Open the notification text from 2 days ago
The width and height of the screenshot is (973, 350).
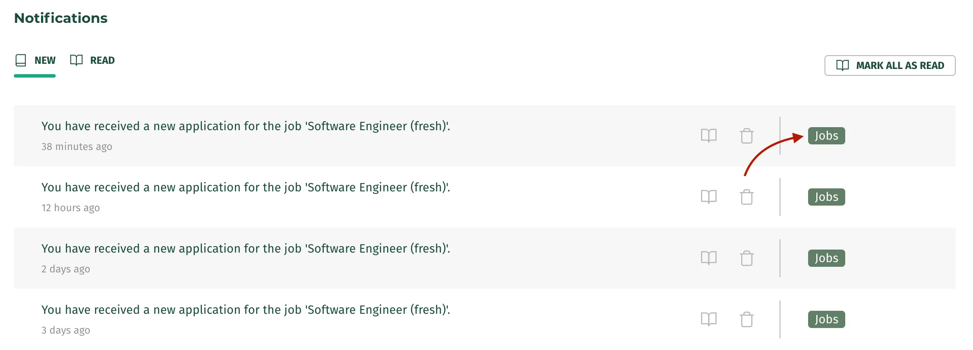point(246,248)
